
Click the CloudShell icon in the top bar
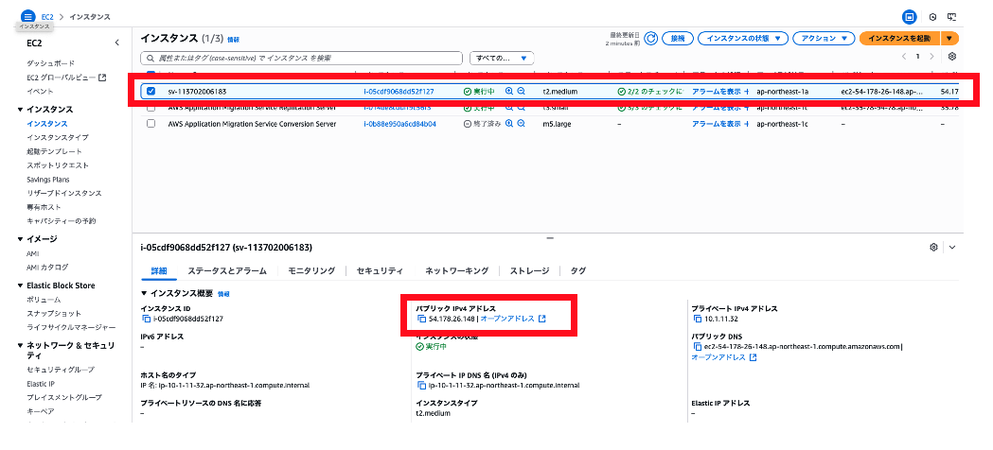click(x=951, y=17)
